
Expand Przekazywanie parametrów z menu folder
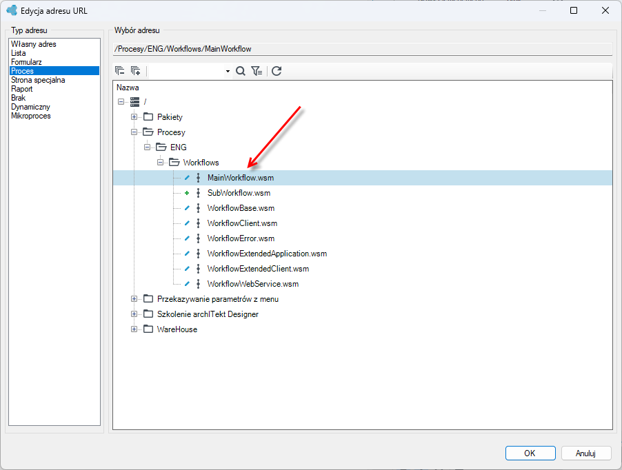pos(134,299)
